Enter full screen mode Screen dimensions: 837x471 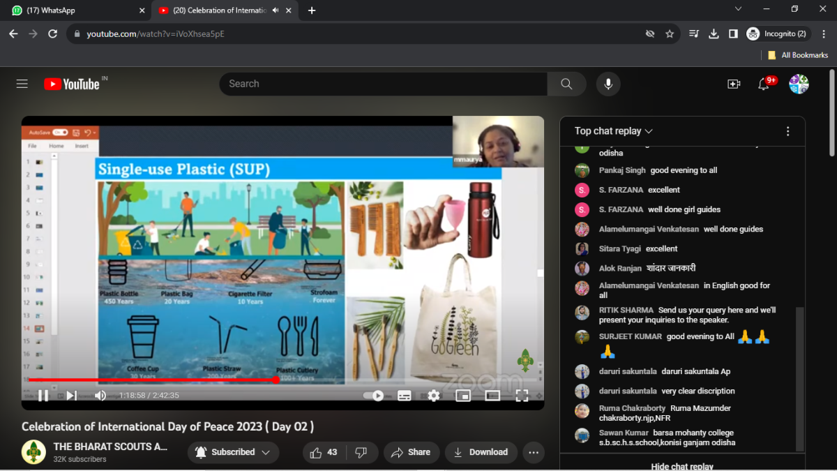pyautogui.click(x=522, y=396)
